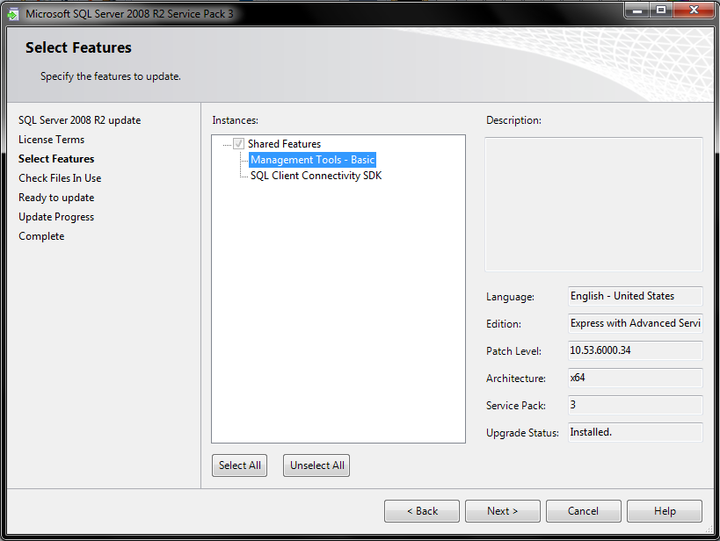The width and height of the screenshot is (720, 541).
Task: Click the 'Service Pack:' label
Action: pyautogui.click(x=516, y=406)
